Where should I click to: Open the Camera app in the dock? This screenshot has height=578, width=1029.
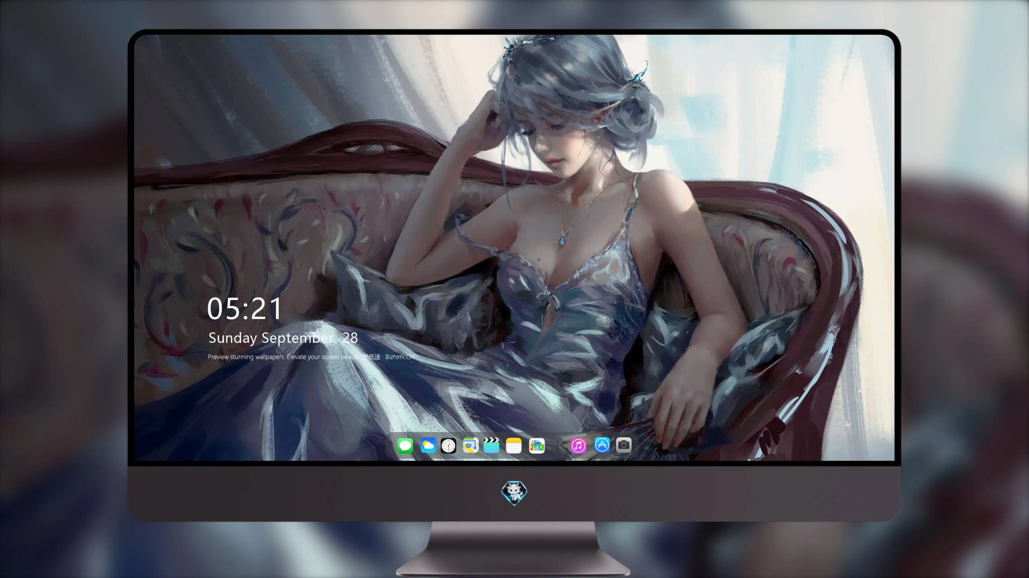point(624,445)
